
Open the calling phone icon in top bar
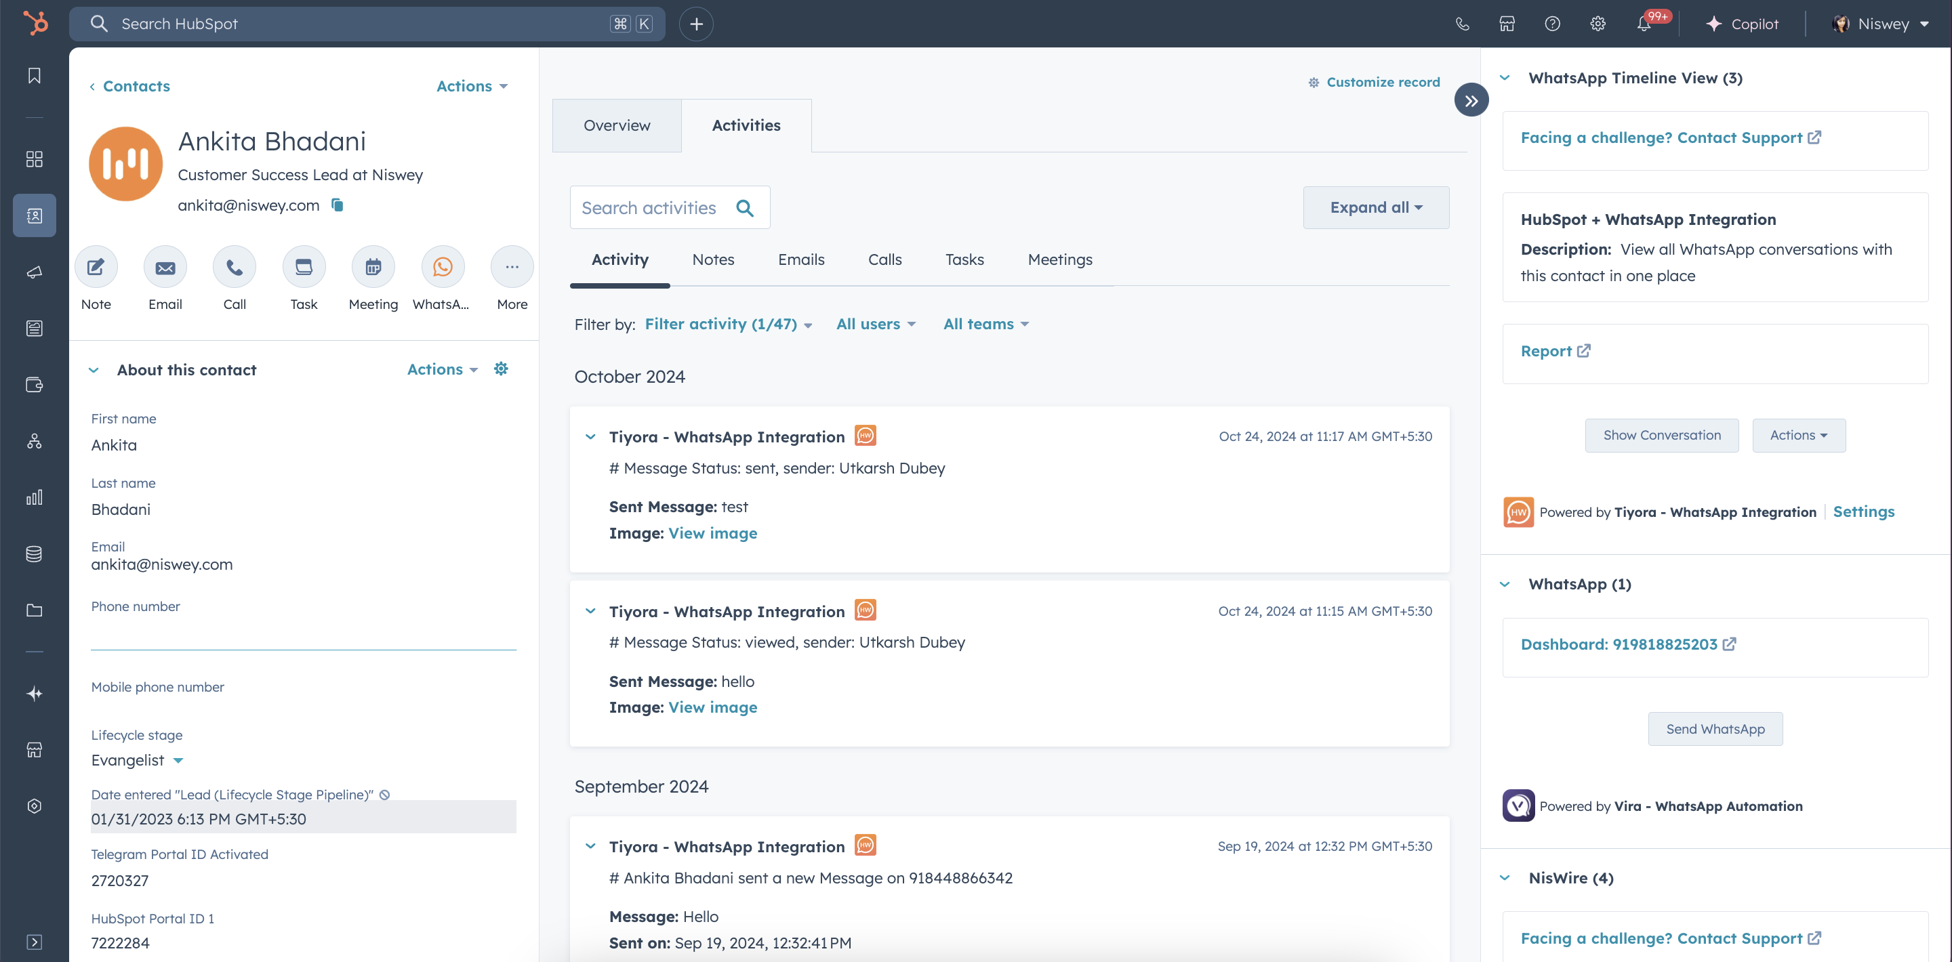1462,24
